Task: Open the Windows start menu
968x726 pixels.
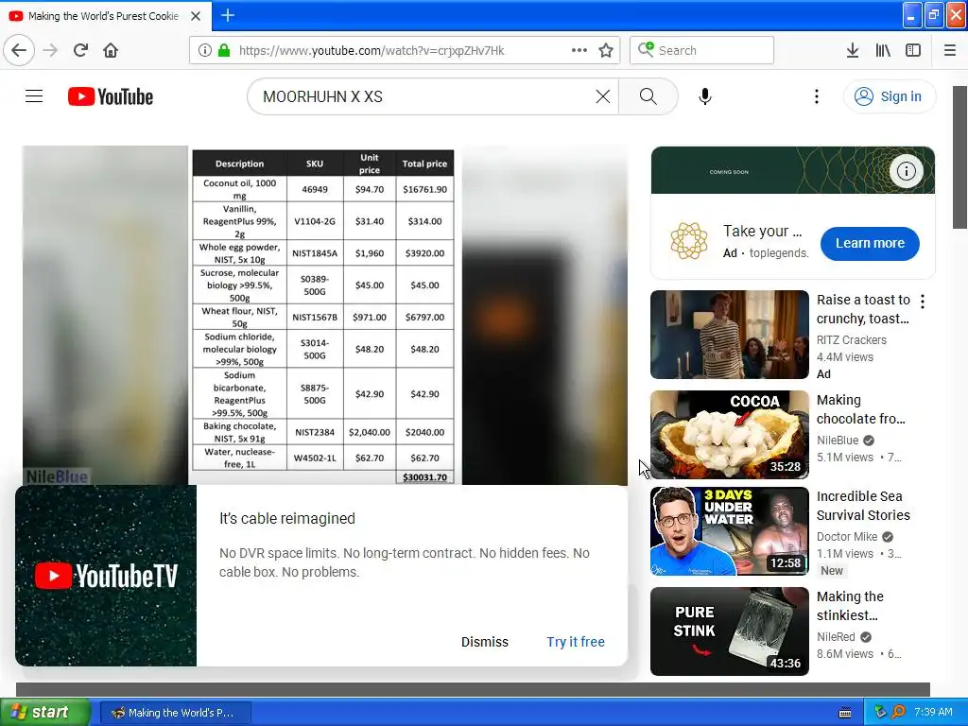Action: 45,713
